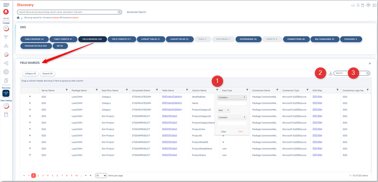Click the notifications bell icon in the top bar
This screenshot has height=182, width=378.
tap(358, 5)
